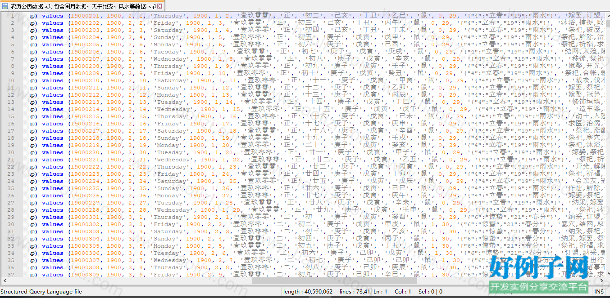Click 'Thursday' in the 19000201 row
610x298 pixels.
tap(167, 16)
